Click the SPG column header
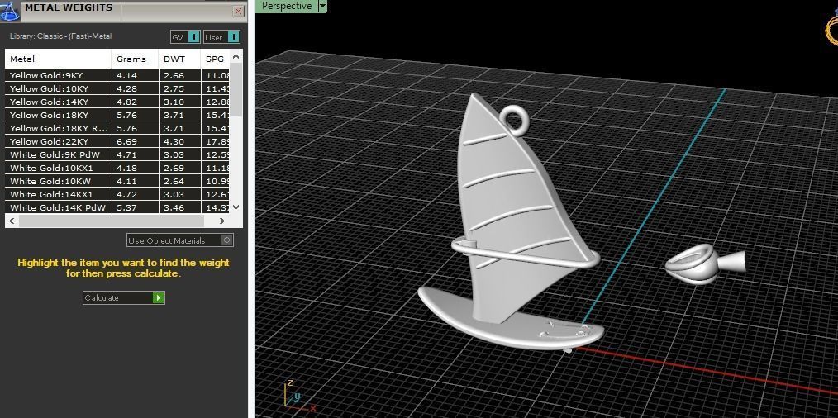 click(x=217, y=59)
